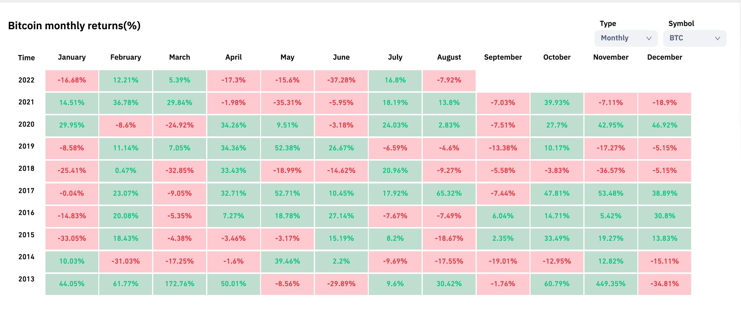Click the chevron arrow in the BTC selector
This screenshot has width=741, height=316.
(x=717, y=38)
